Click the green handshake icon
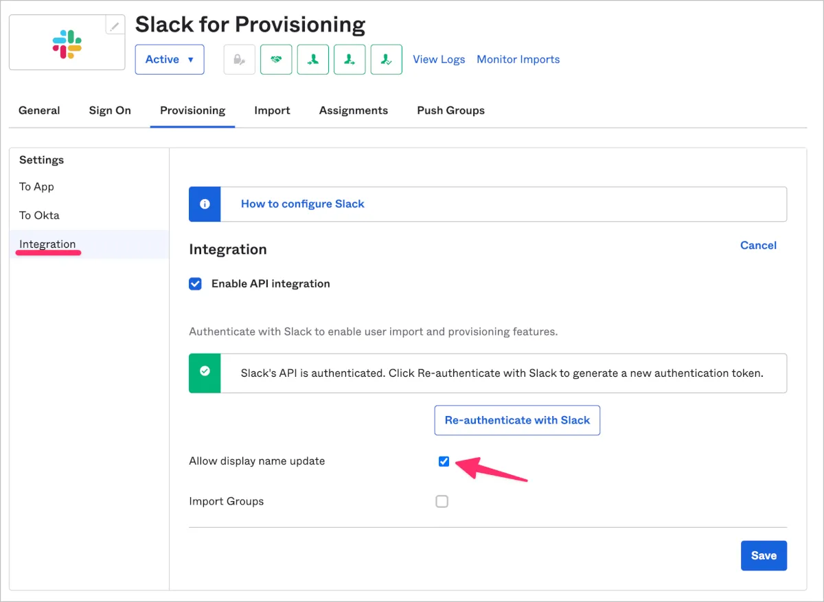 click(x=276, y=60)
